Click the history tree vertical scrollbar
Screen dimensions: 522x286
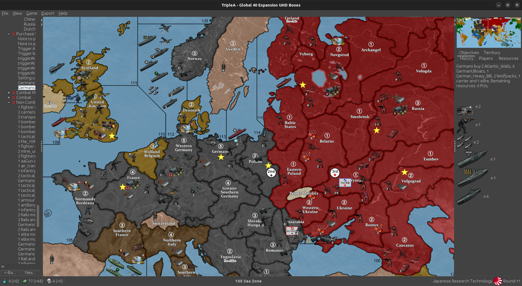coord(38,216)
